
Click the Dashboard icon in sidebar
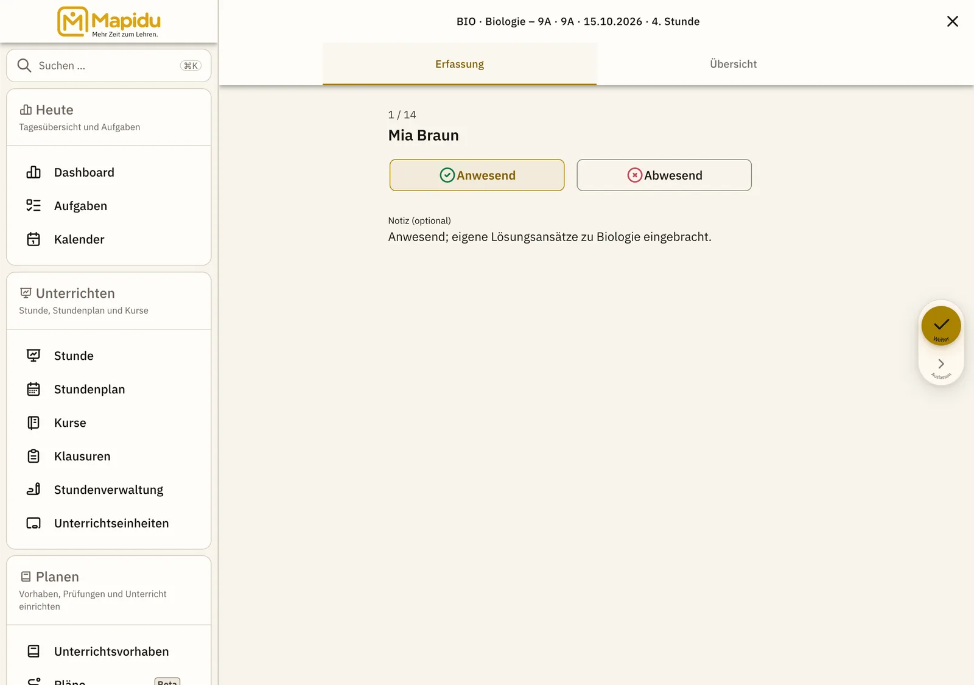point(33,172)
